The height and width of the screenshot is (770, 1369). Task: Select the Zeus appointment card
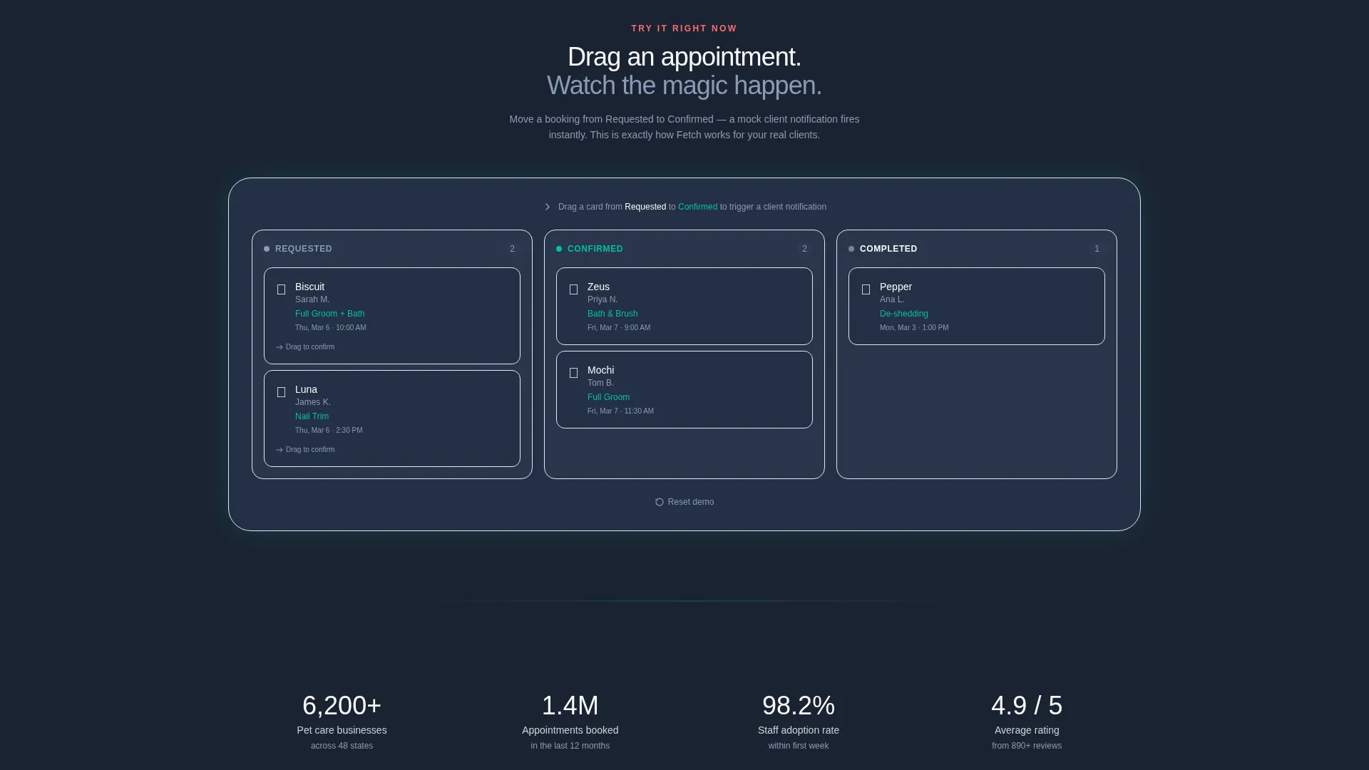[x=684, y=306]
